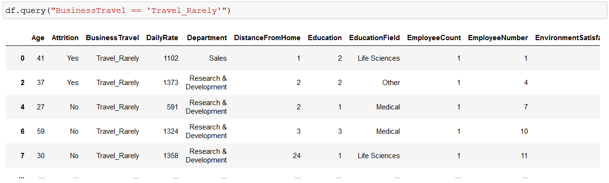Click the DistanceFromHome column header

[x=268, y=38]
